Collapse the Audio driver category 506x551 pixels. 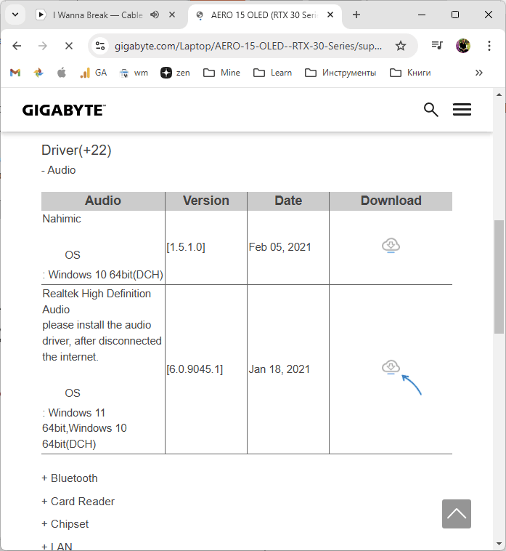click(59, 170)
